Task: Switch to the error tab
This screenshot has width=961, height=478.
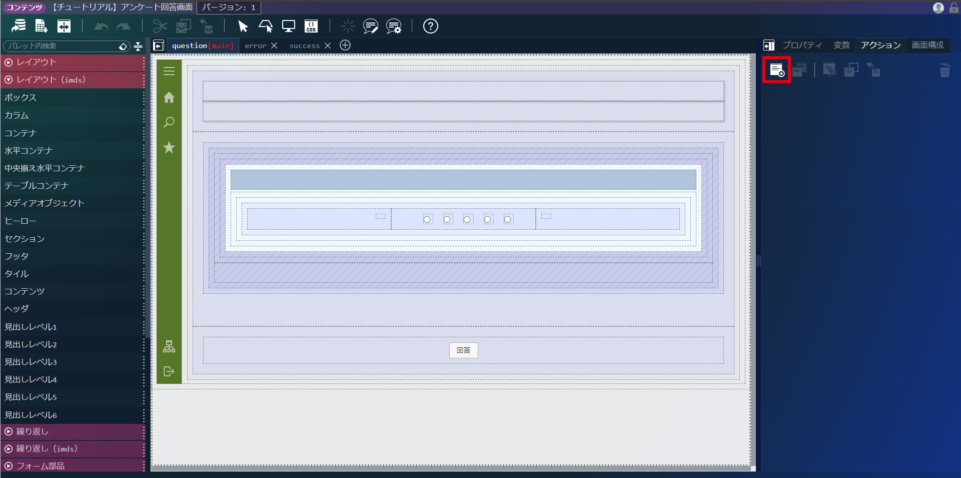Action: pyautogui.click(x=256, y=46)
